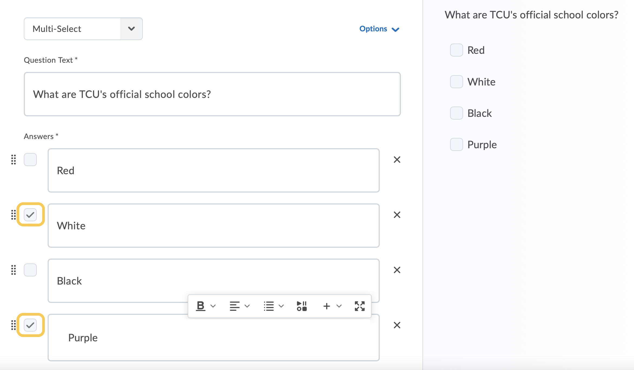Edit the Black answer text field
The height and width of the screenshot is (370, 634).
[x=214, y=281]
